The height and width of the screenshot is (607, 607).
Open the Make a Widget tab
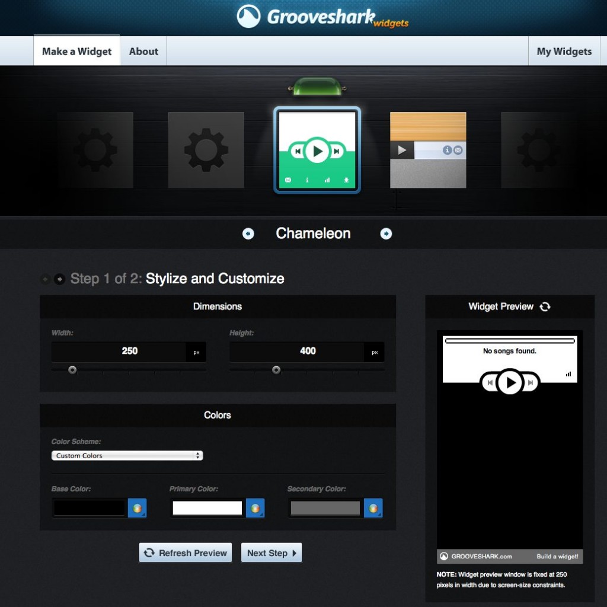(76, 52)
